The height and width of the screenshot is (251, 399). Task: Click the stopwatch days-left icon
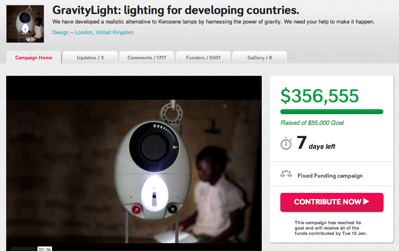[286, 143]
